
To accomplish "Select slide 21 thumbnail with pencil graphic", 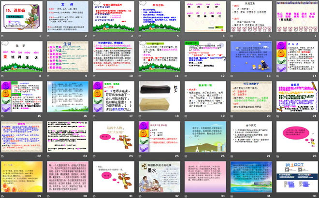I will tap(297, 97).
